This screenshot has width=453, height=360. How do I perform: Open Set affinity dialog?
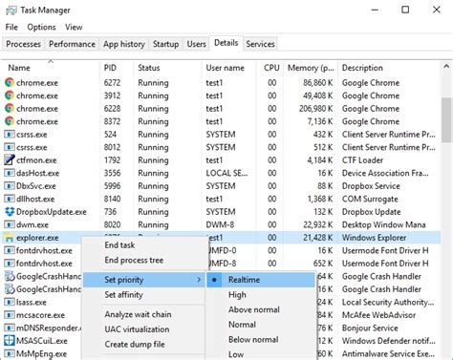[143, 295]
